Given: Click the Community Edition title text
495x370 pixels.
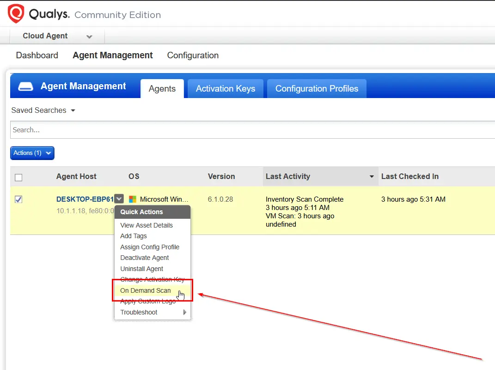Looking at the screenshot, I should 118,15.
